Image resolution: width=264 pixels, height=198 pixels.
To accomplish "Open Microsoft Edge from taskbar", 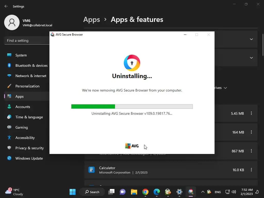I will (x=156, y=192).
